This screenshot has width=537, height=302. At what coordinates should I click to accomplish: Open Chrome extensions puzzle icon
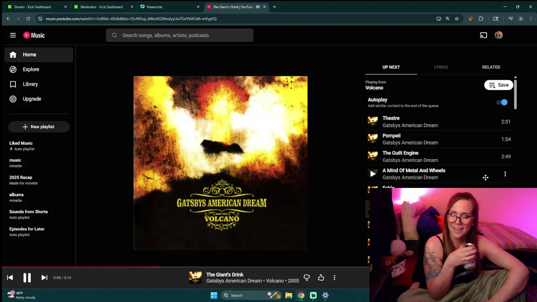481,18
